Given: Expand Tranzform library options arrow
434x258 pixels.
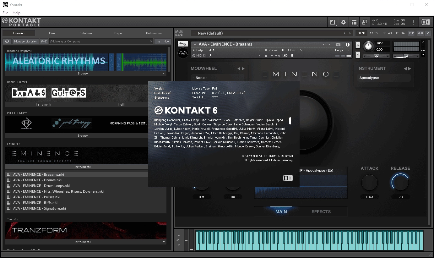Looking at the screenshot, I should tap(164, 242).
